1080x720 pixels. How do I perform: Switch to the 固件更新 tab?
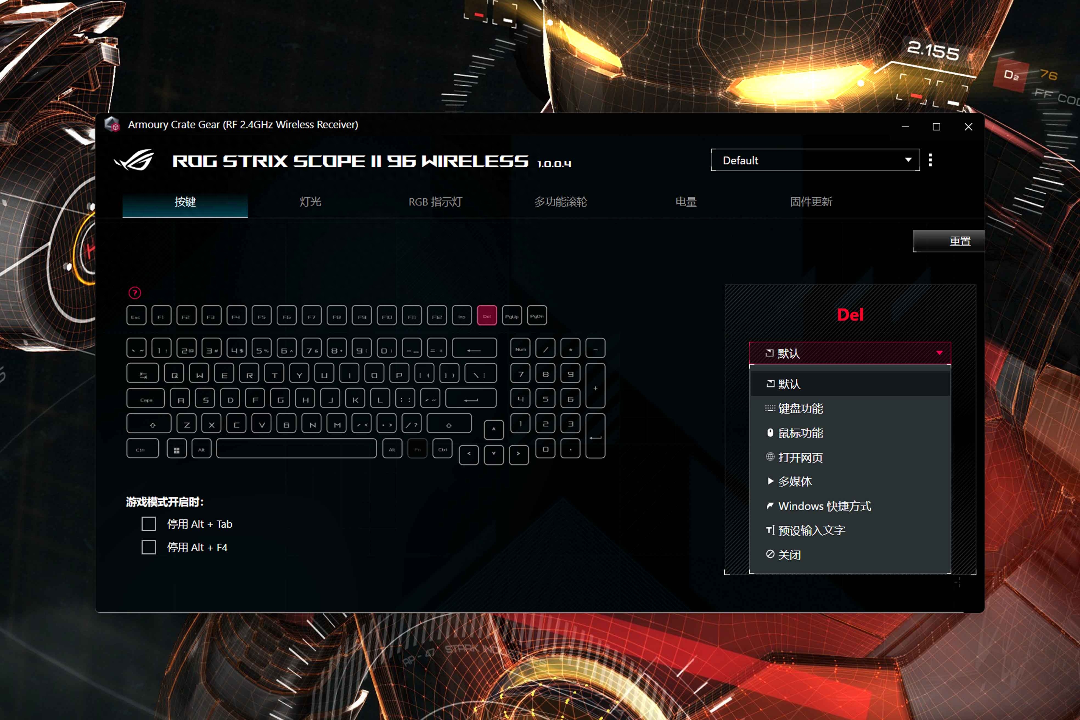click(811, 202)
